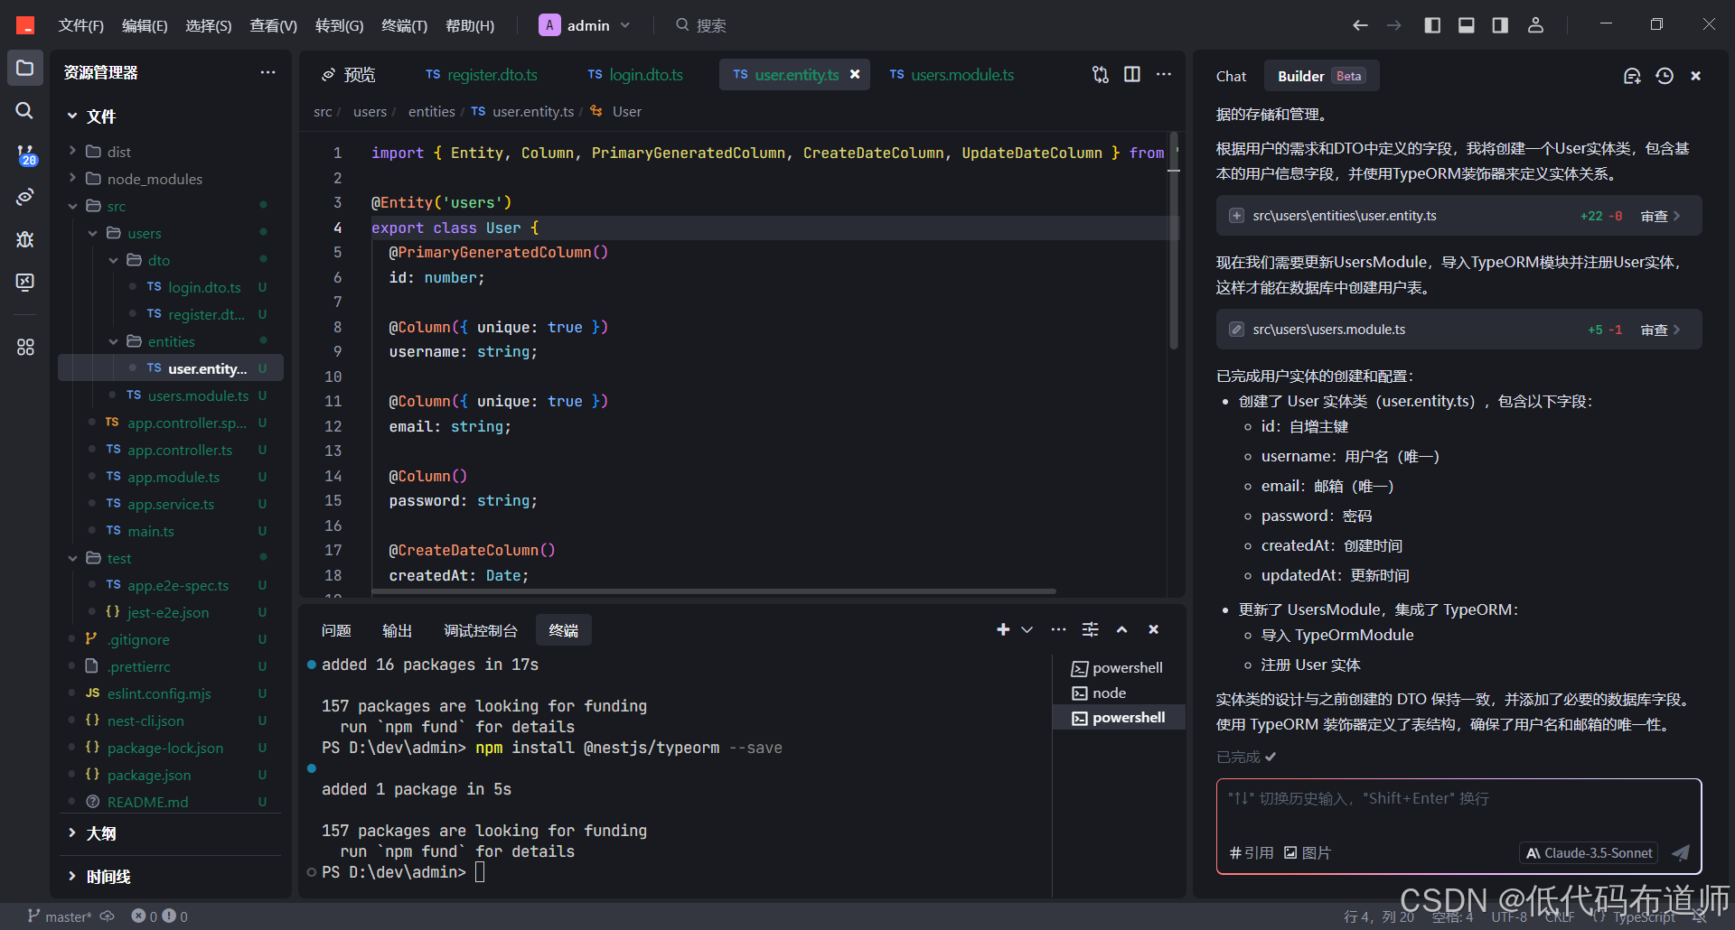Review changes for user.entity.ts file card

click(1661, 216)
